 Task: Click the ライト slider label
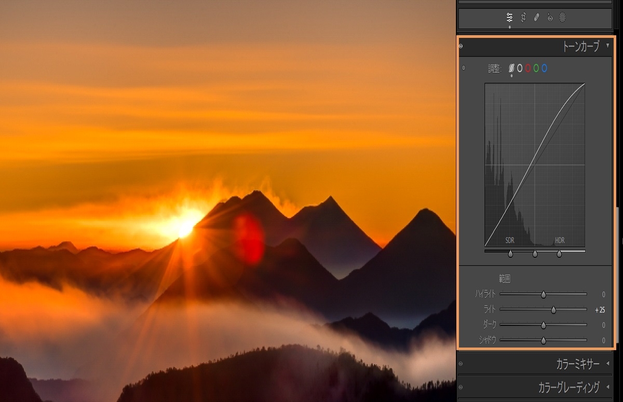(490, 310)
